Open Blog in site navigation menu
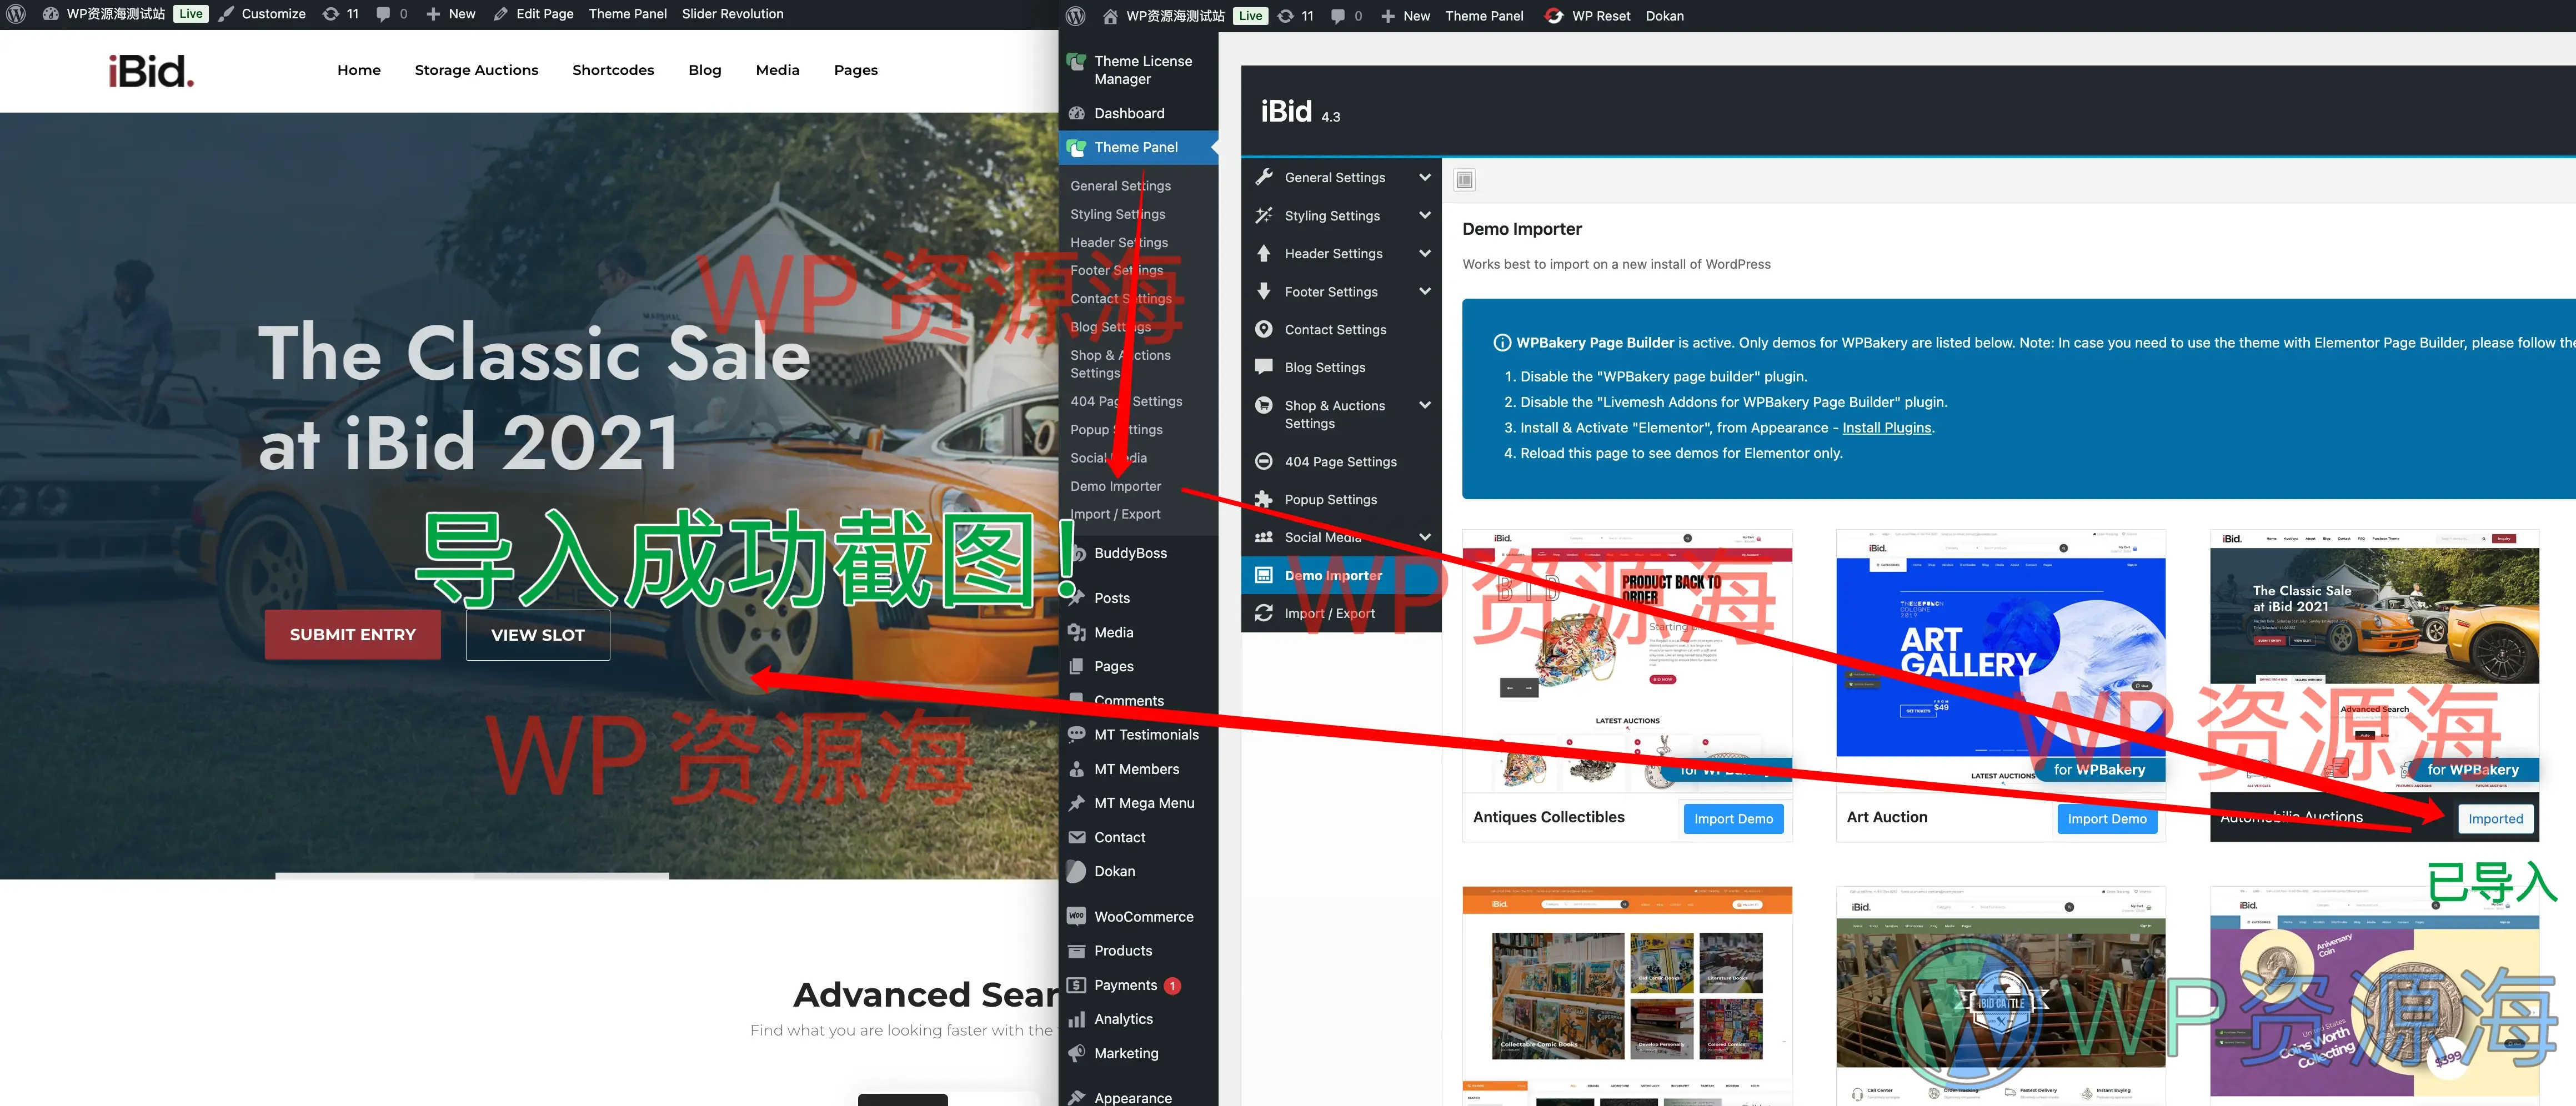The width and height of the screenshot is (2576, 1106). (x=705, y=70)
